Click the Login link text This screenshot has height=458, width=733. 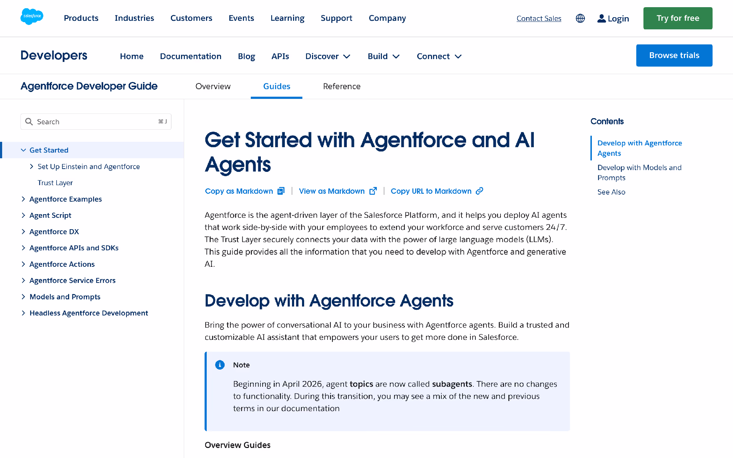[618, 18]
